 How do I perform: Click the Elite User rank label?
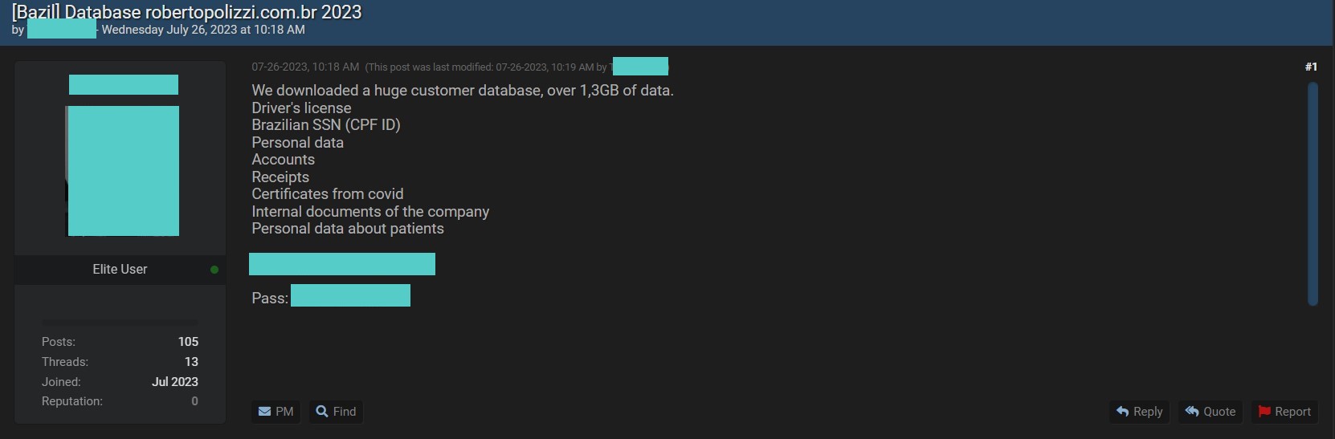[120, 269]
